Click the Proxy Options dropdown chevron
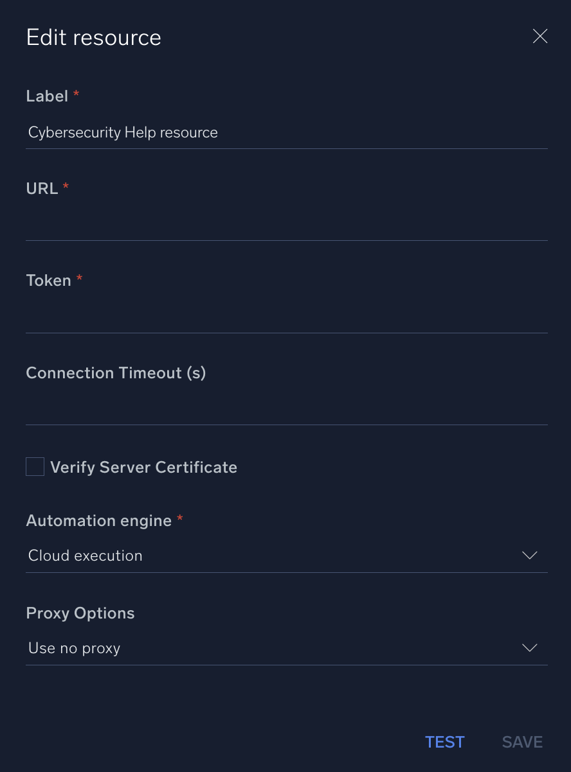 [x=529, y=648]
